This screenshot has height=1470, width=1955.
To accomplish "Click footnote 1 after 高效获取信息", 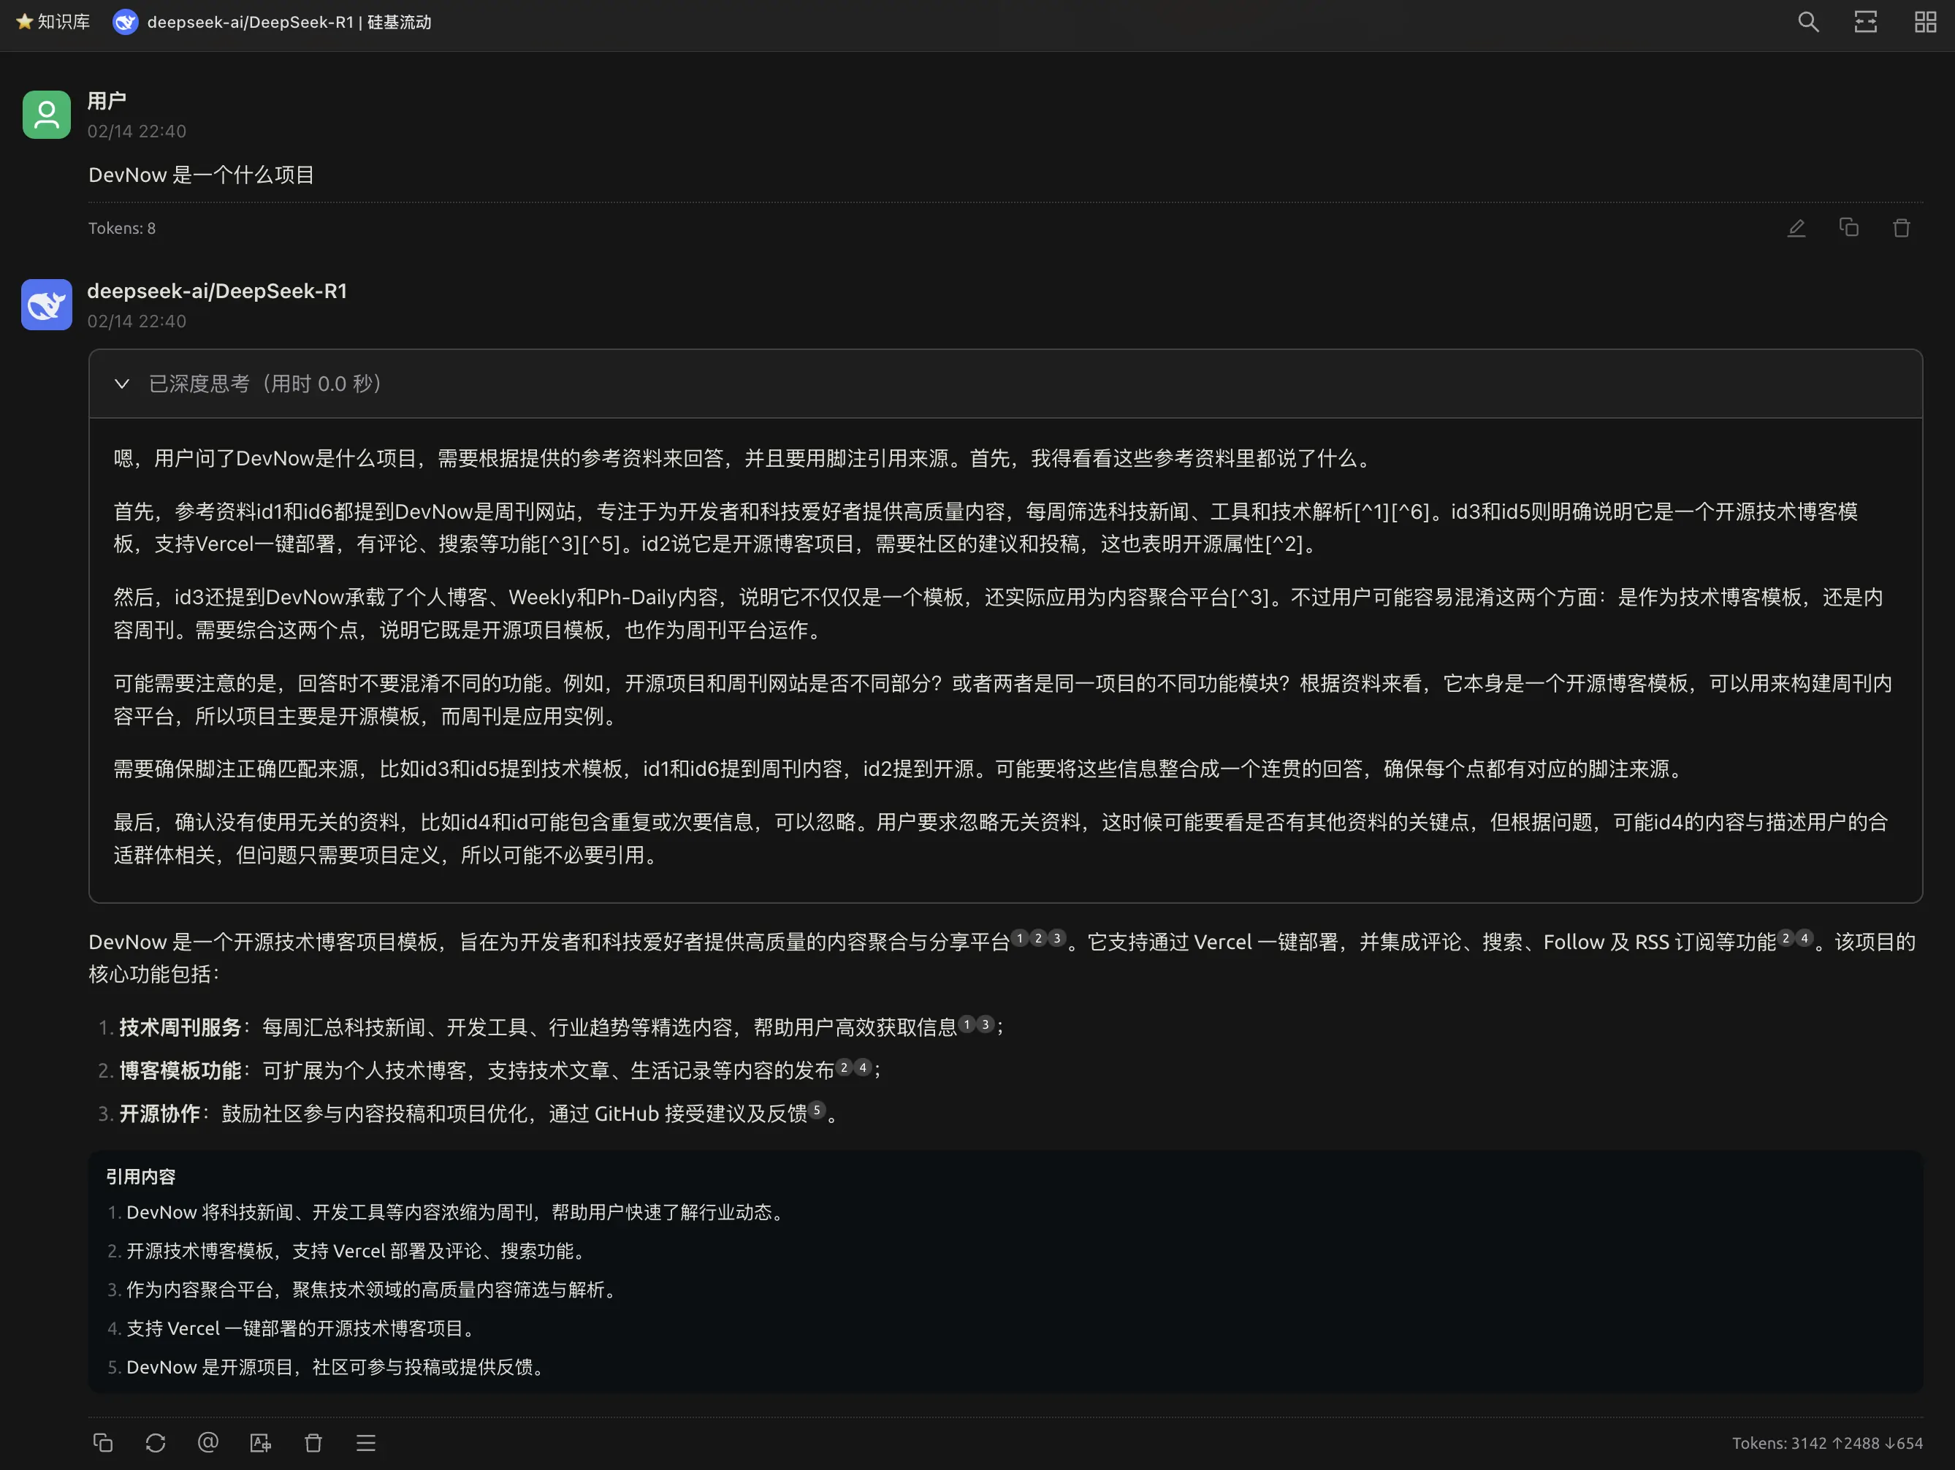I will pyautogui.click(x=967, y=1024).
